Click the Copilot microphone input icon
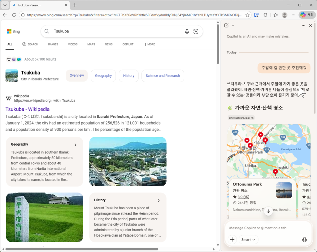Screen dimensions: 317x252 304,240
